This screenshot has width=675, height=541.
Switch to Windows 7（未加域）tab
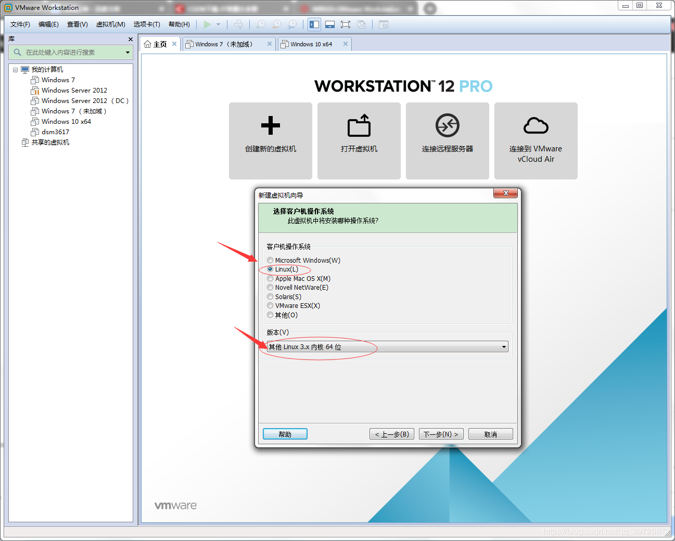[x=224, y=44]
